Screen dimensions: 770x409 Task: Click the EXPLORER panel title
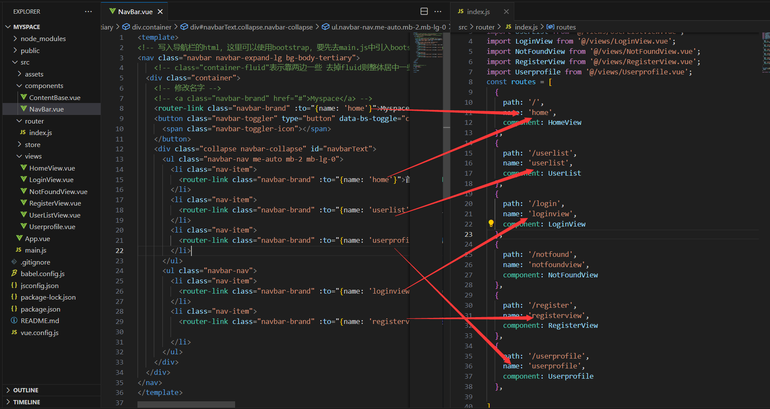coord(27,12)
